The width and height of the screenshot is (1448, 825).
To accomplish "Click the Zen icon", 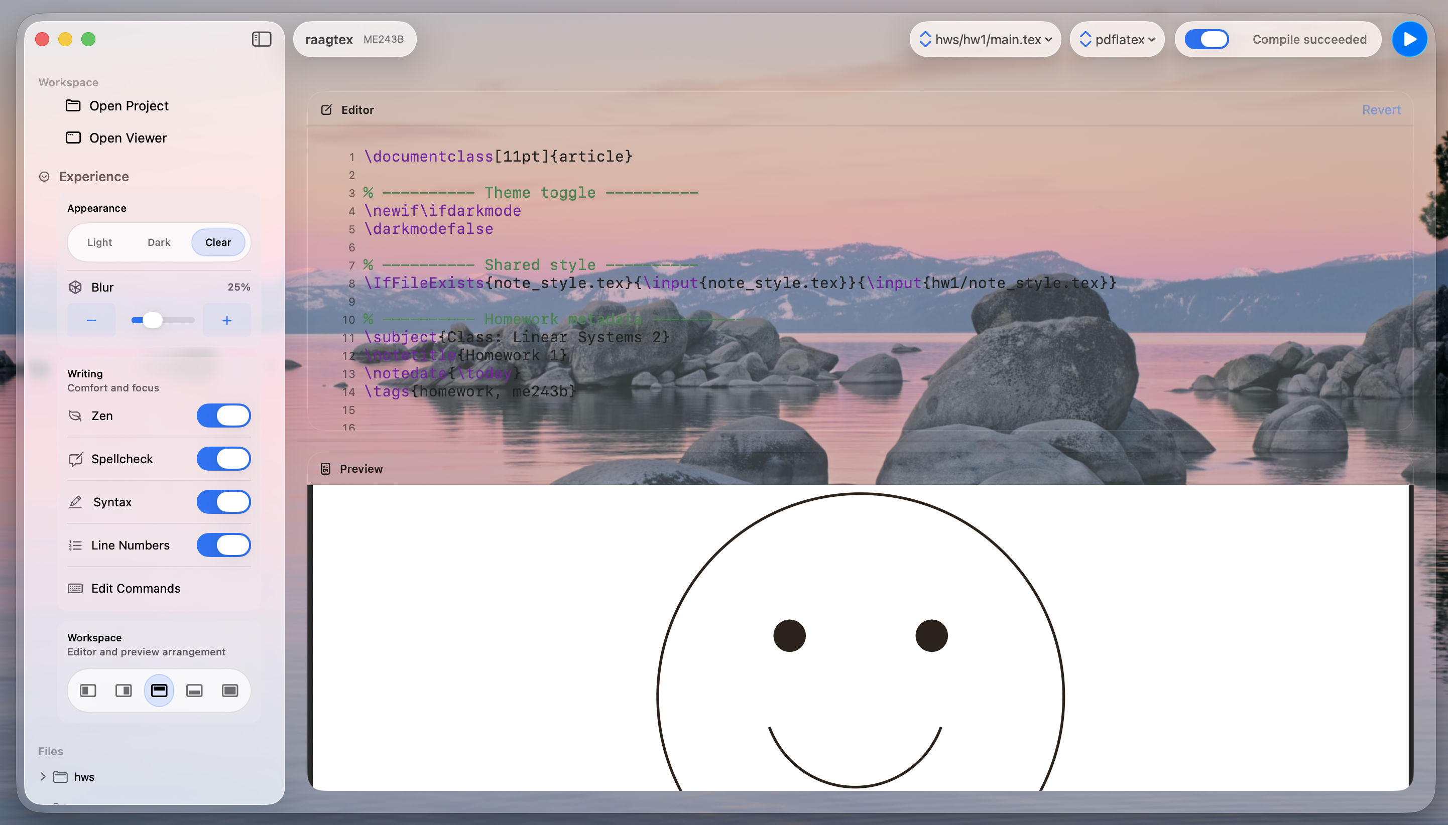I will pos(75,416).
